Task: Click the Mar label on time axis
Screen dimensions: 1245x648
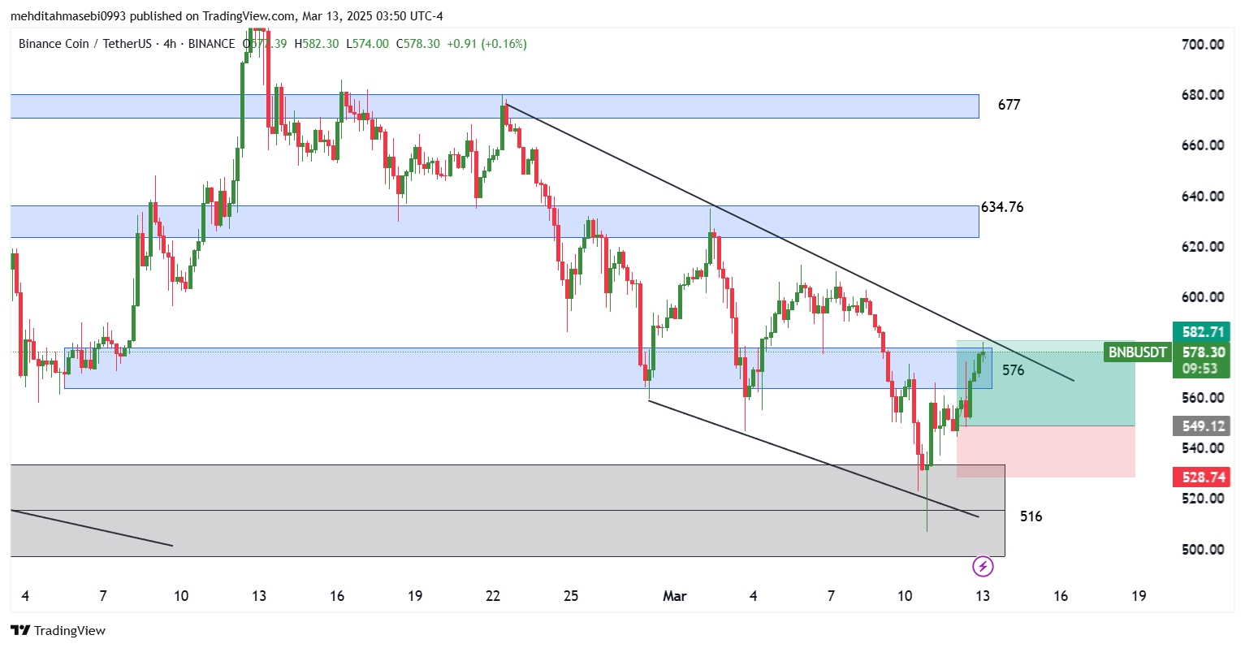Action: click(675, 596)
